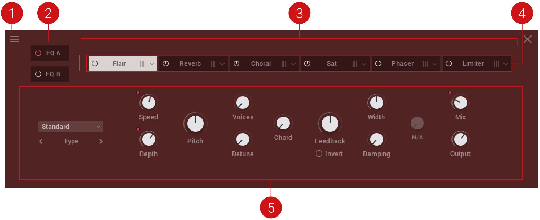Open the Flair effect dropdown arrow

[152, 64]
